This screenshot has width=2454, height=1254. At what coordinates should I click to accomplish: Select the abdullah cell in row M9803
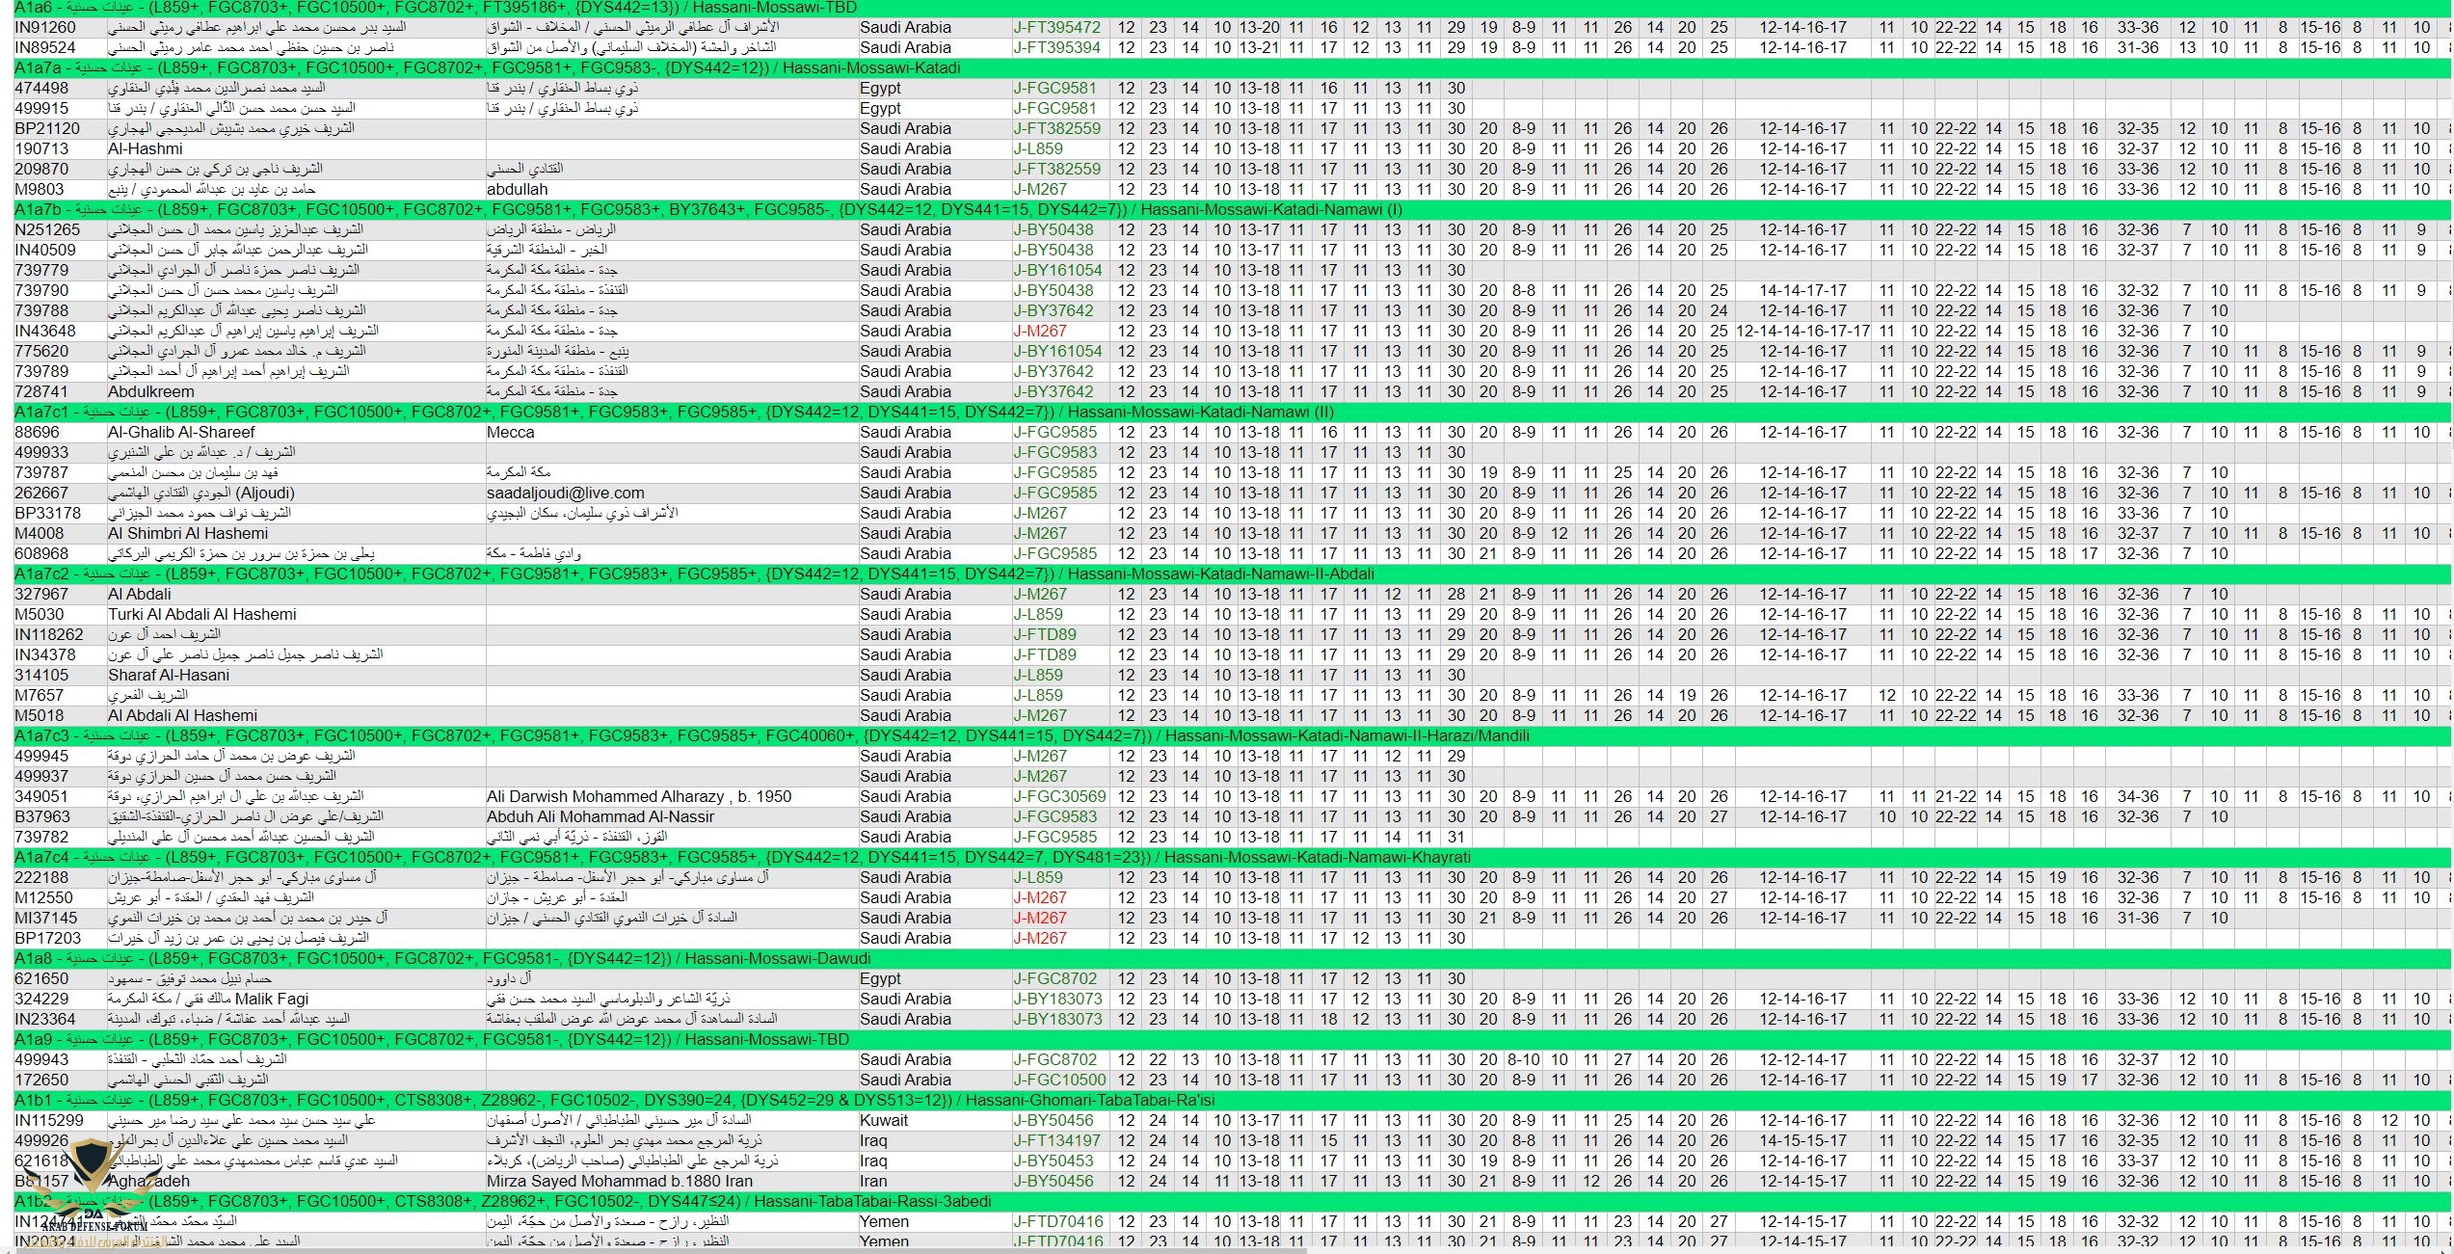coord(517,189)
